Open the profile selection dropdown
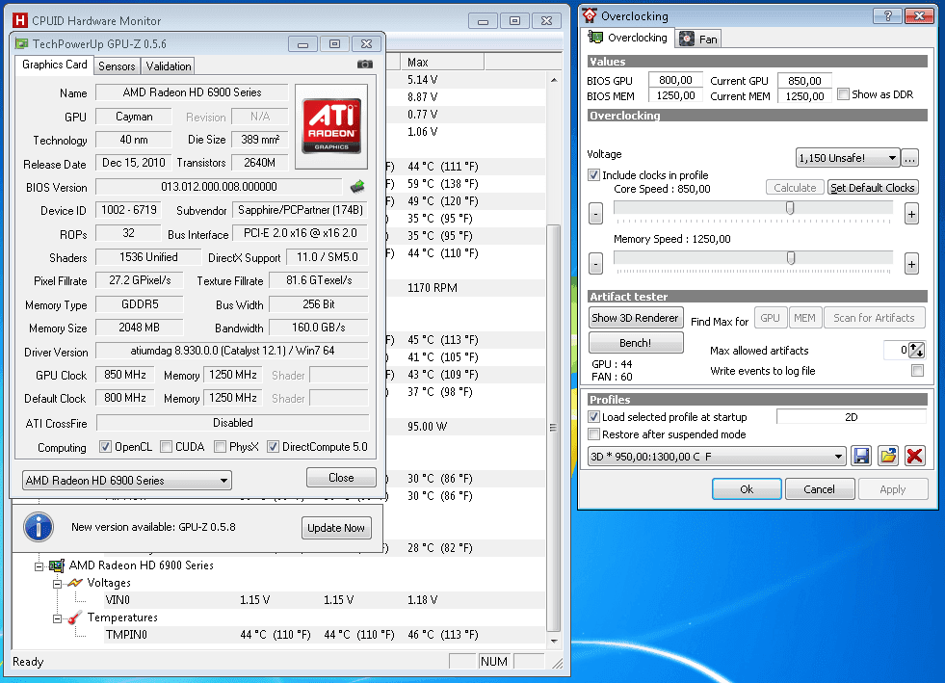 click(x=717, y=457)
